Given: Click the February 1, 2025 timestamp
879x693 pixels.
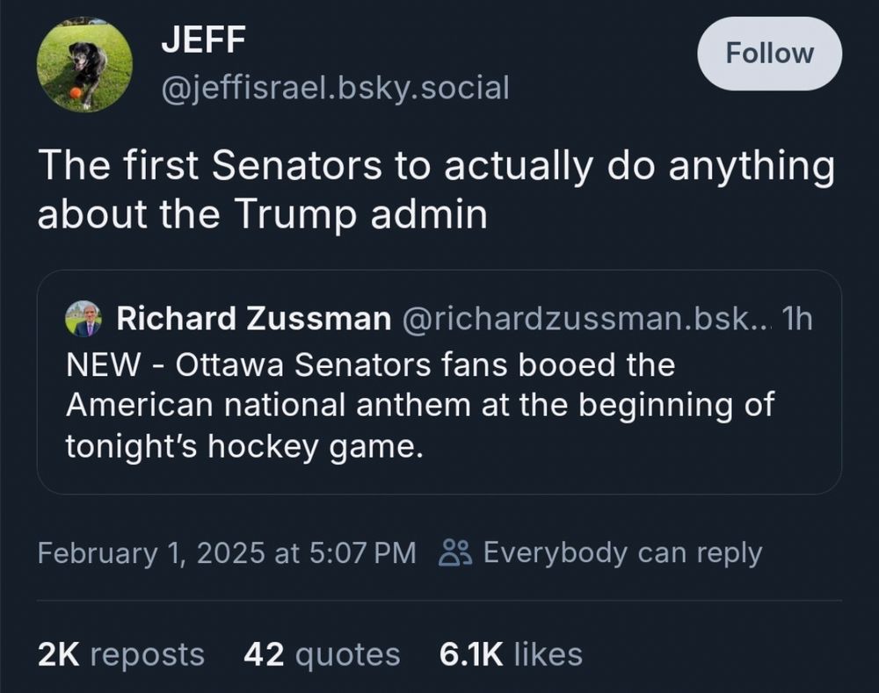Looking at the screenshot, I should 227,552.
